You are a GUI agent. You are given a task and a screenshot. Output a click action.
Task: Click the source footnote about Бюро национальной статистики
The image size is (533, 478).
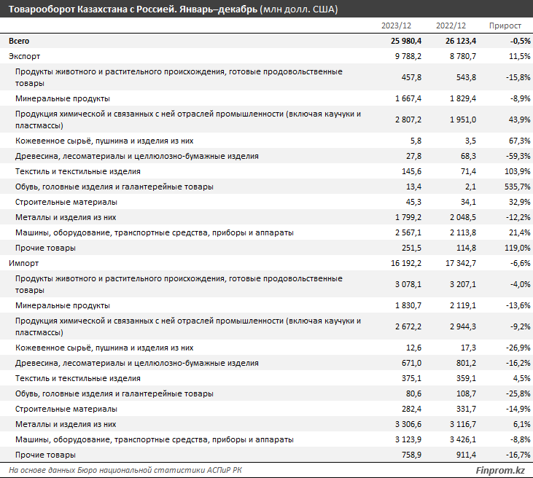125,470
